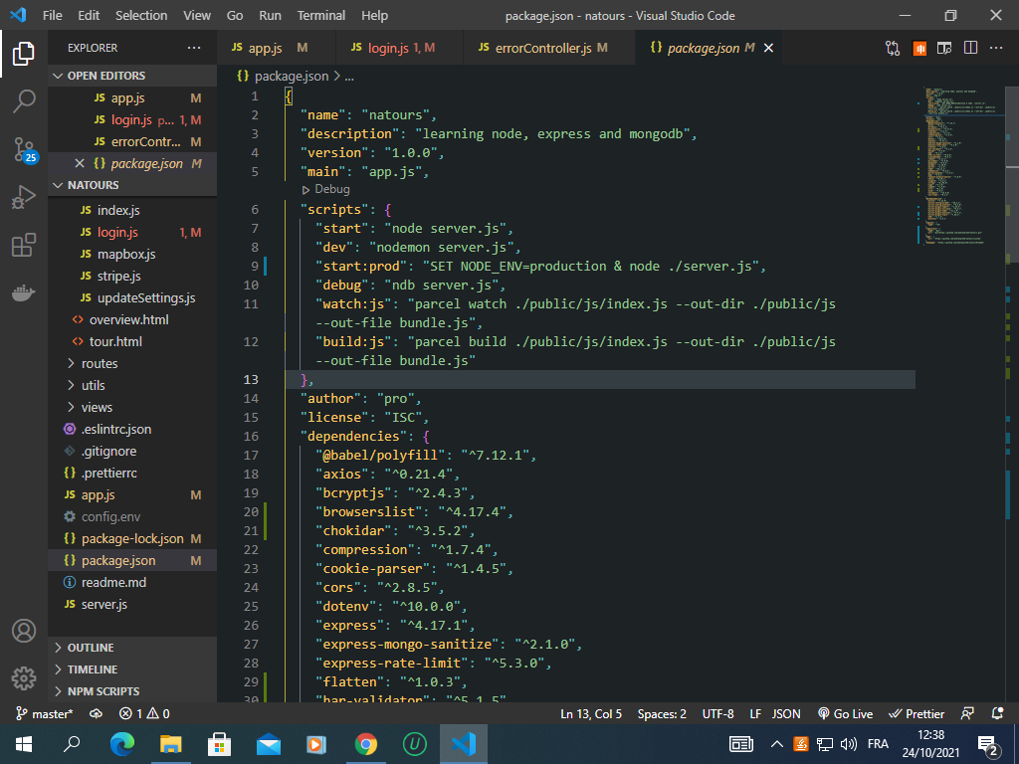The width and height of the screenshot is (1019, 764).
Task: Expand the NPM Scripts panel
Action: pyautogui.click(x=132, y=691)
